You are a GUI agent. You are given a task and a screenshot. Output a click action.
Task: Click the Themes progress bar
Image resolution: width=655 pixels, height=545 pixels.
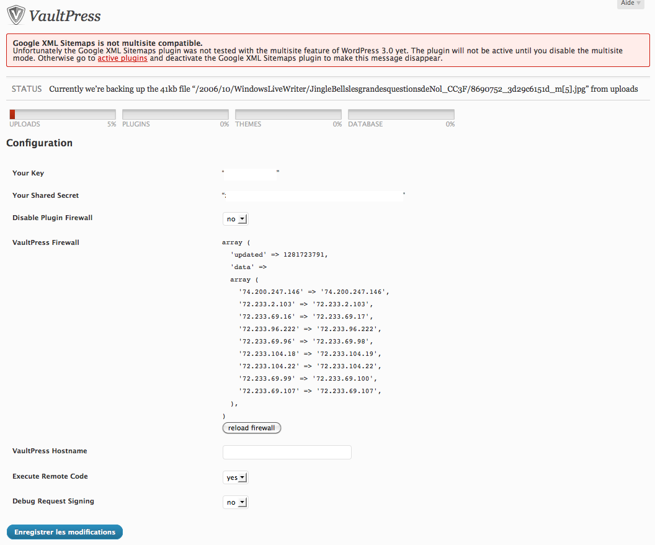[288, 114]
